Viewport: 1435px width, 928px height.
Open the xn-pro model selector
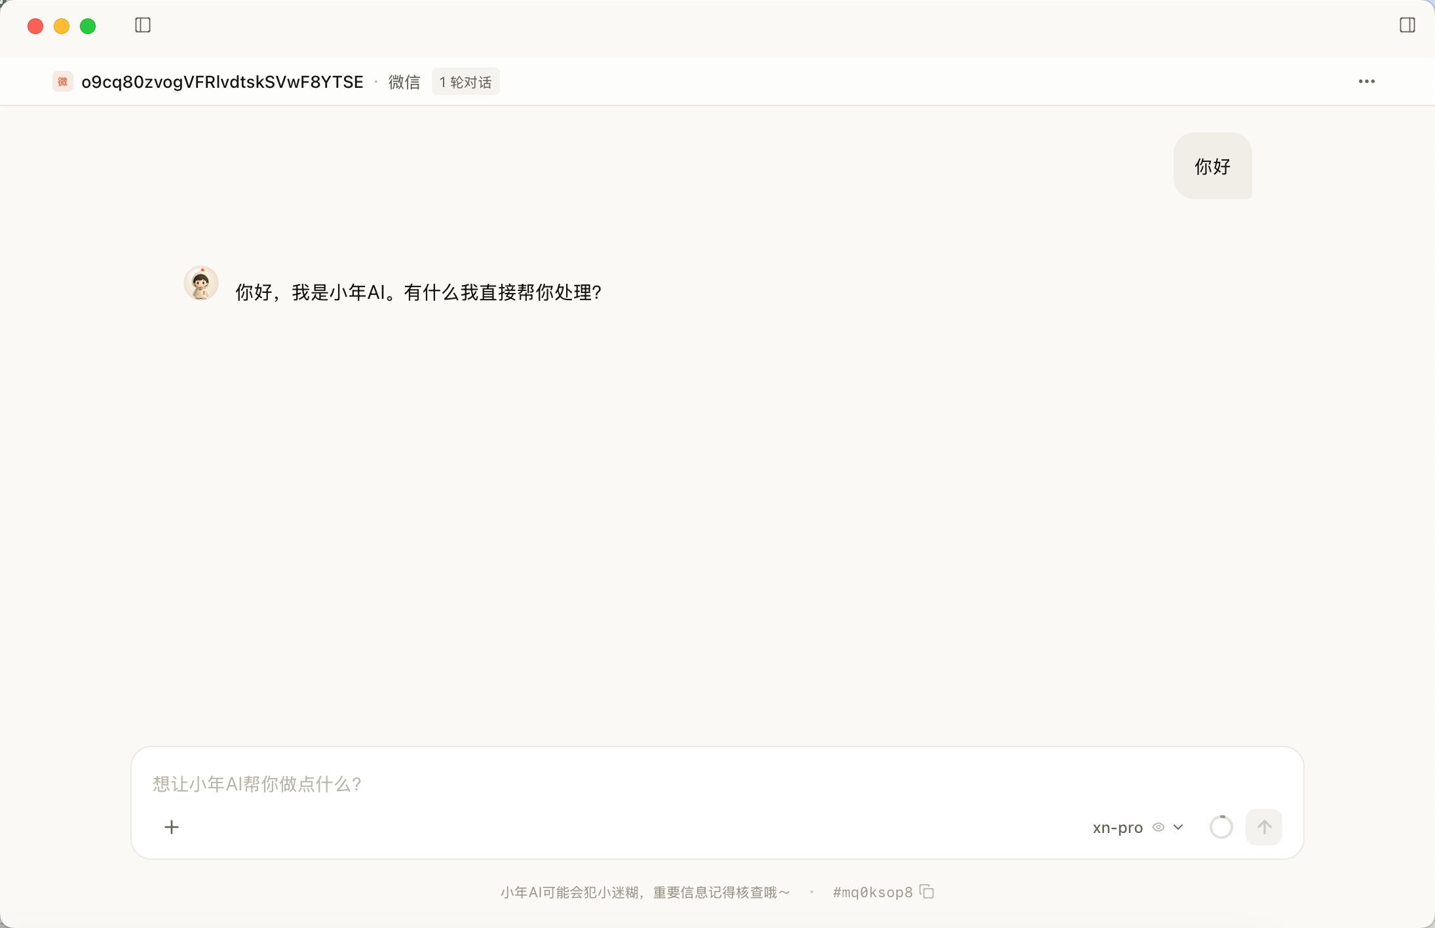pos(1138,827)
